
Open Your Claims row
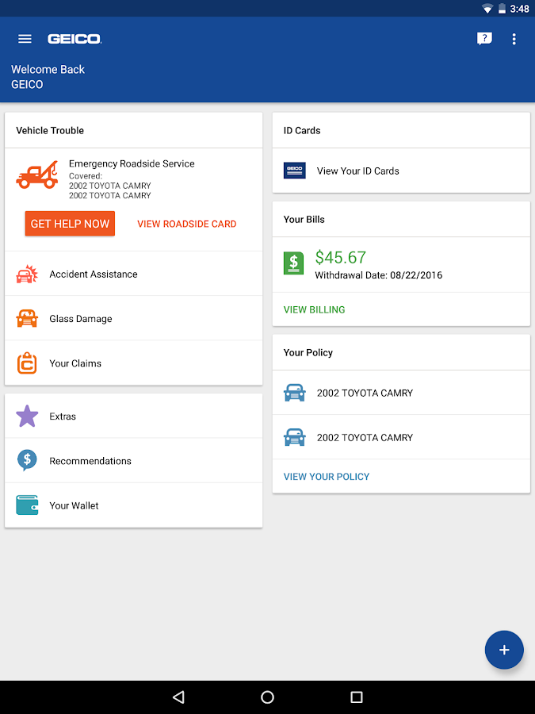coord(134,363)
